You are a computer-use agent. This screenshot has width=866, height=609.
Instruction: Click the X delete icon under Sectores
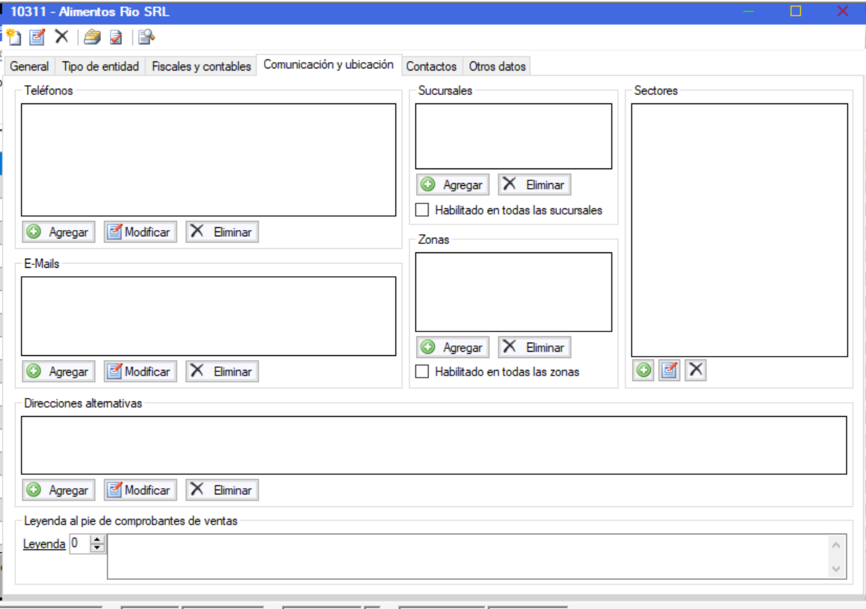point(695,371)
